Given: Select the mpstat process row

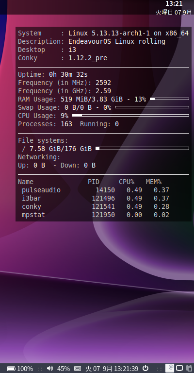Looking at the screenshot, I should click(x=96, y=215).
